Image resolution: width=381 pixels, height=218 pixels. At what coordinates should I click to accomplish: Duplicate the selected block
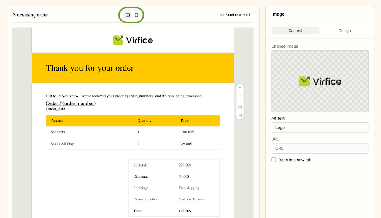(240, 107)
